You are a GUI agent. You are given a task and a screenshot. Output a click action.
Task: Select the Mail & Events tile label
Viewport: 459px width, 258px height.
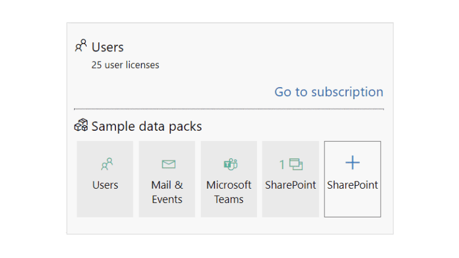[167, 192]
